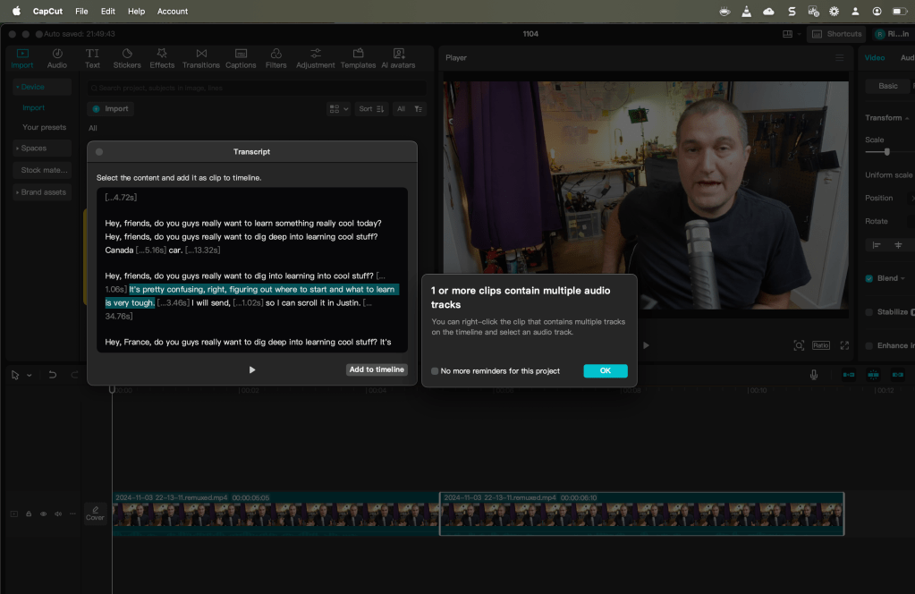Open the Help menu
The height and width of the screenshot is (594, 915).
click(x=137, y=11)
